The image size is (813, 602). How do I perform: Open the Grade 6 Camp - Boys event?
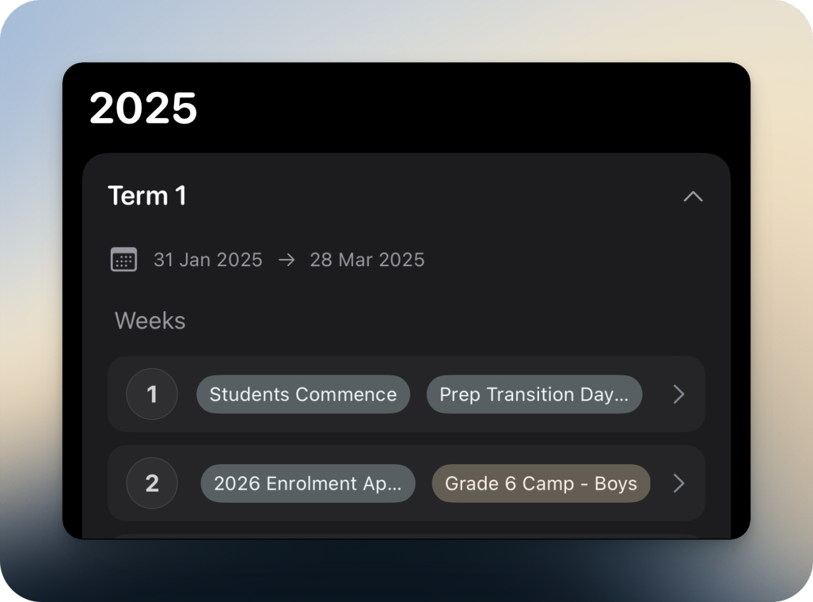[x=540, y=483]
